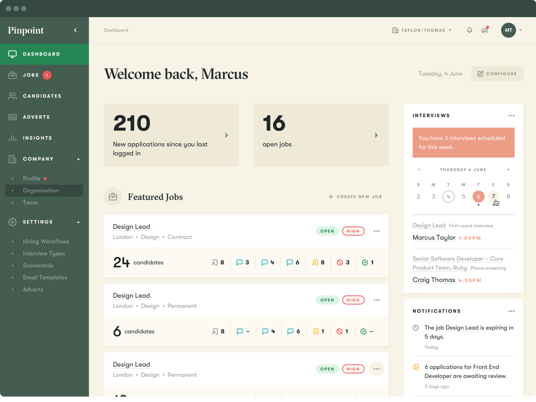Image resolution: width=536 pixels, height=402 pixels.
Task: Click the Configure button
Action: pos(497,73)
